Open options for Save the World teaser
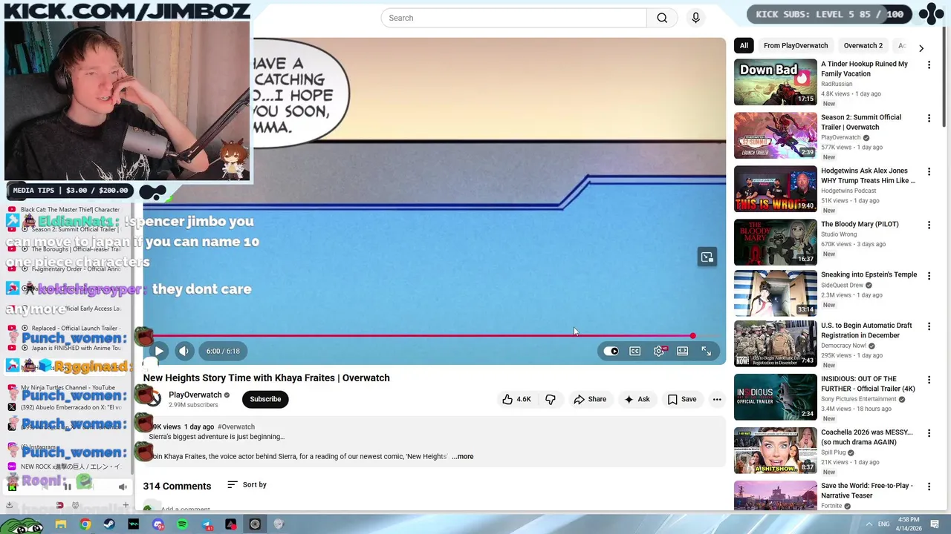This screenshot has width=951, height=534. (929, 487)
